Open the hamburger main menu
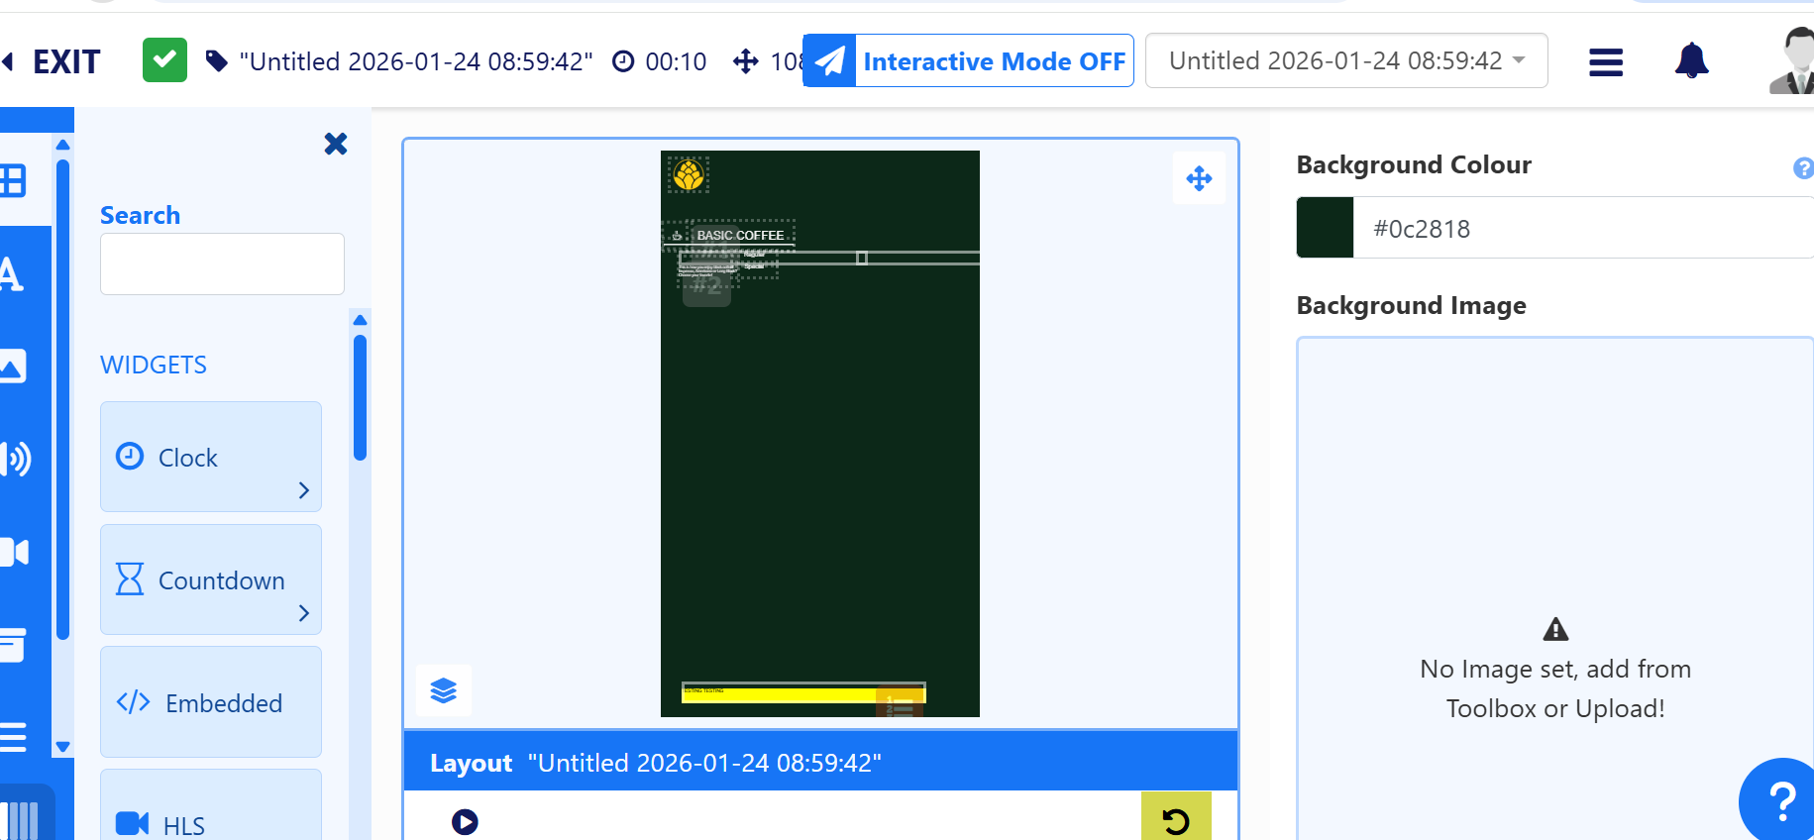 (1605, 62)
